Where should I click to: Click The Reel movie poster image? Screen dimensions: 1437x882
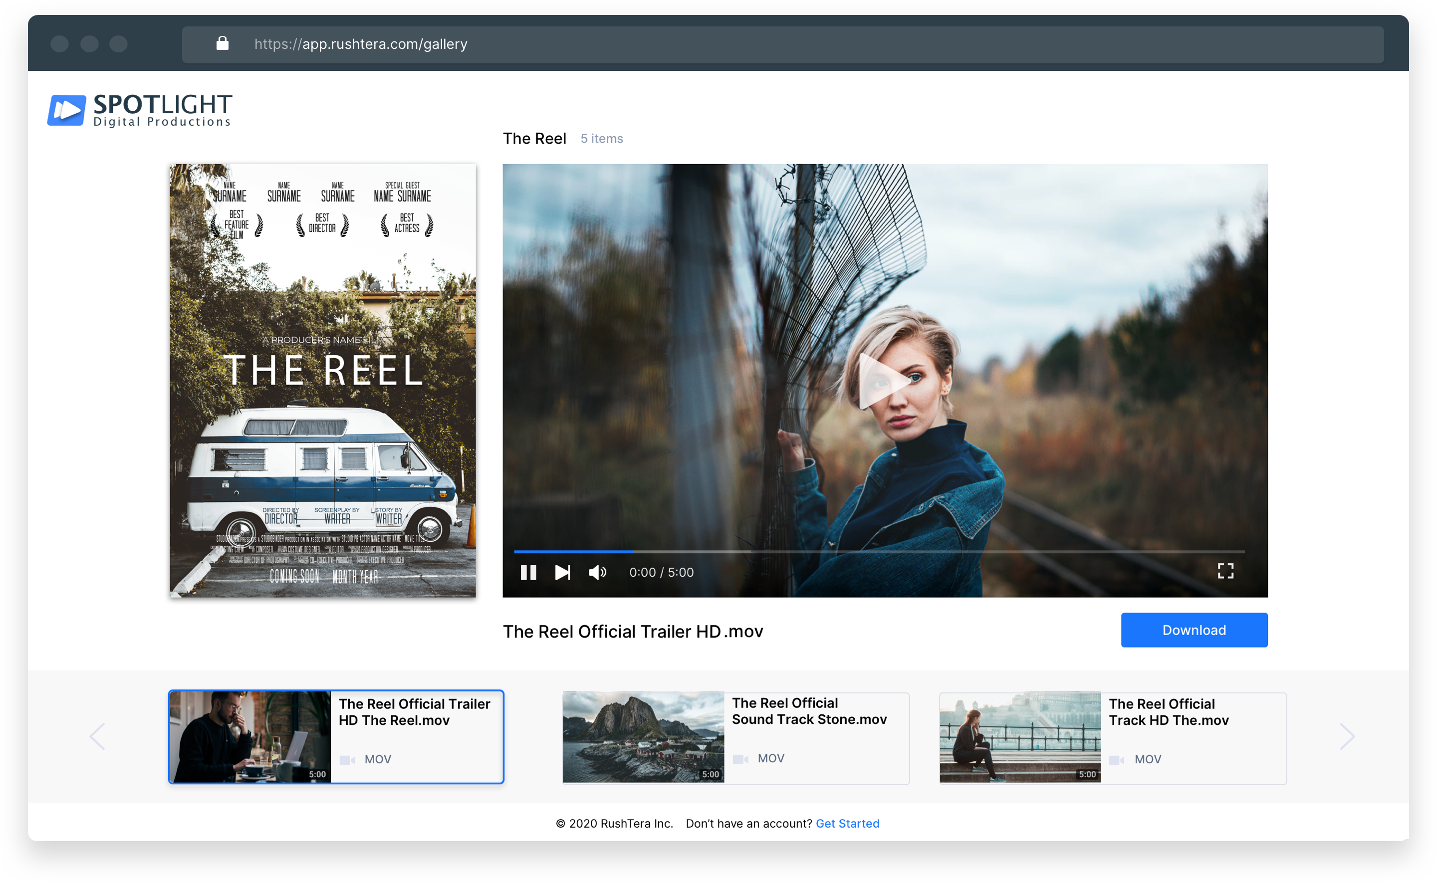tap(323, 380)
